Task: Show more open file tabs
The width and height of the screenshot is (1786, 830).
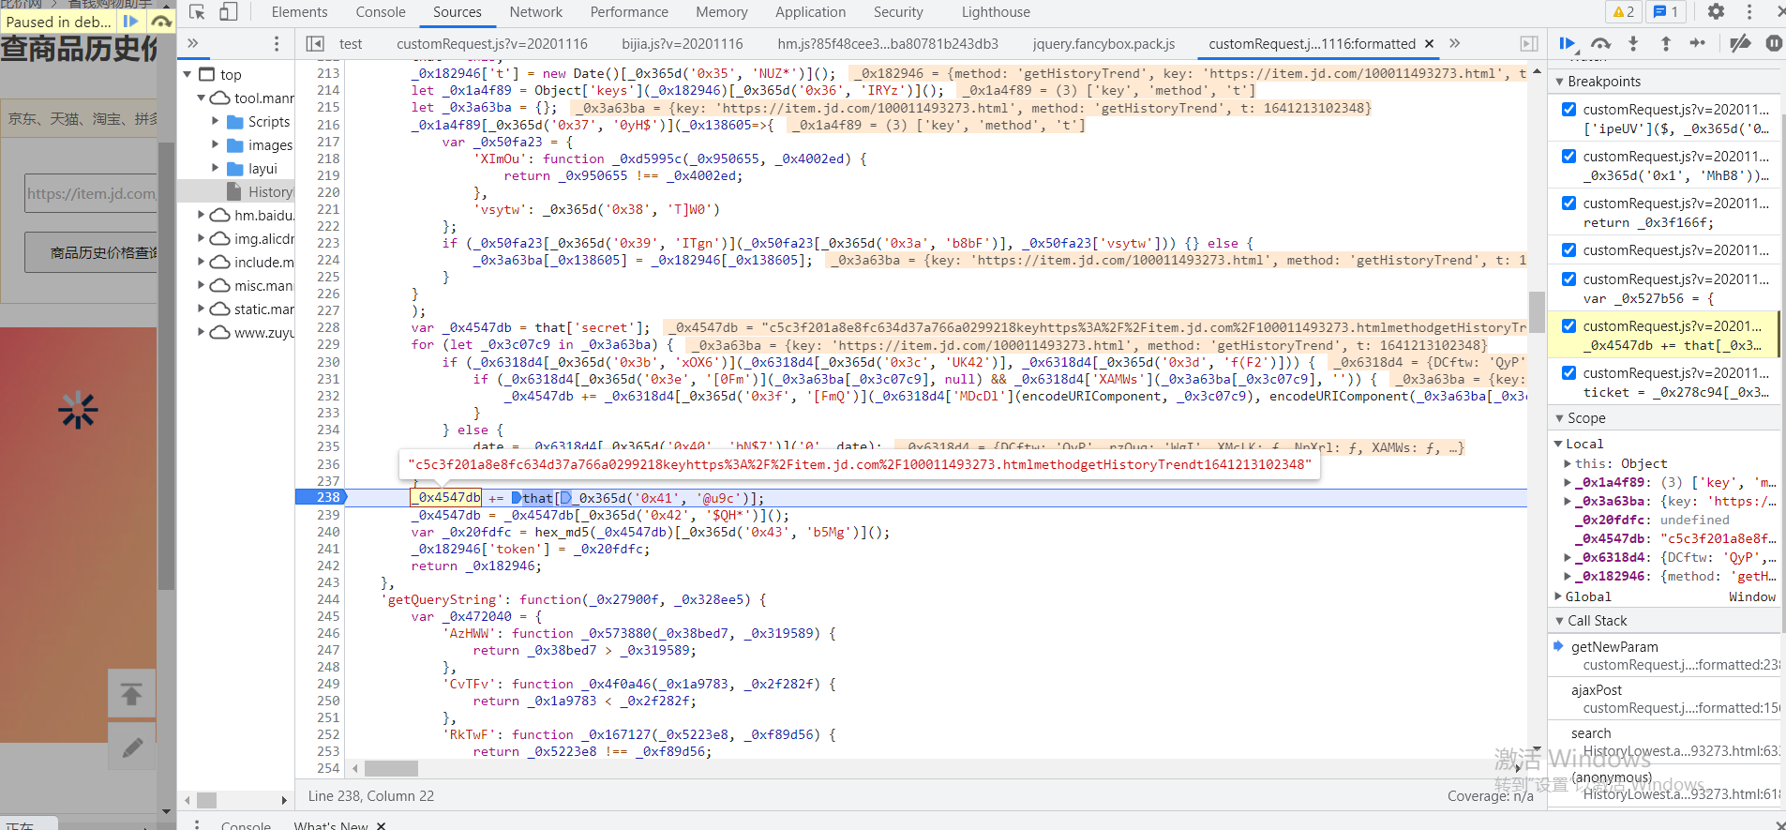Action: [x=1454, y=43]
